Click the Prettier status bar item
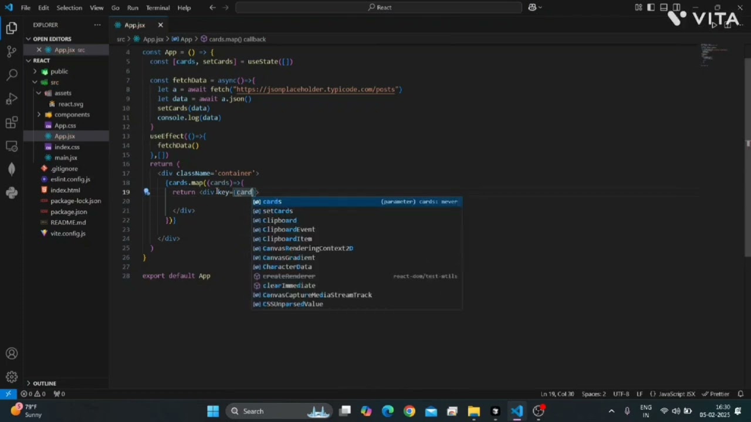This screenshot has height=422, width=751. (715, 394)
